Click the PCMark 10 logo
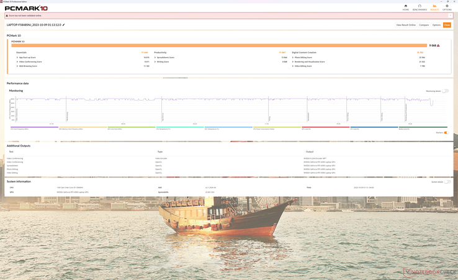Viewport: 458px width, 280px height. pos(26,8)
